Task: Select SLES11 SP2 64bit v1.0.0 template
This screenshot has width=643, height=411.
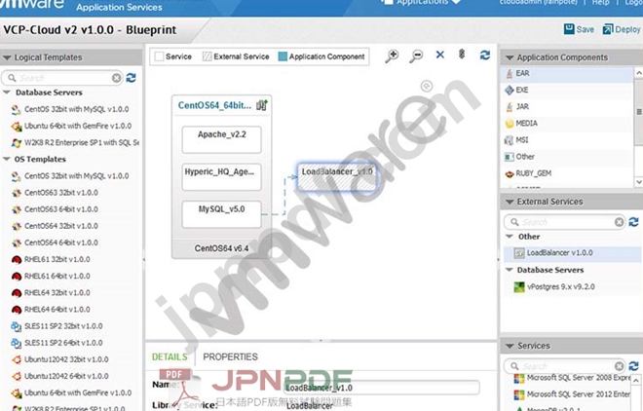Action: 57,343
